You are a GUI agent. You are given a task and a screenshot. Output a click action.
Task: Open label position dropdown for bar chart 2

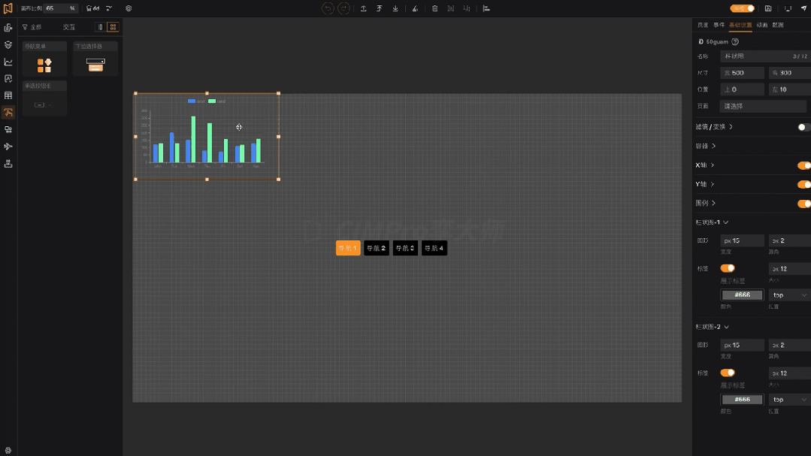click(x=789, y=400)
